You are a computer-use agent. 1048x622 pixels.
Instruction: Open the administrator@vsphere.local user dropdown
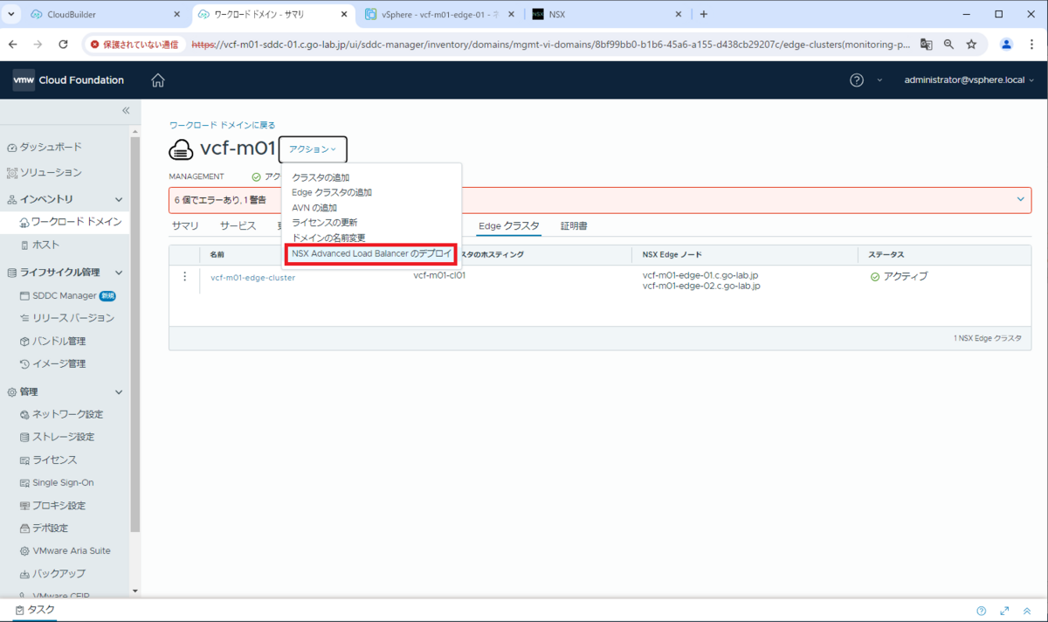969,80
